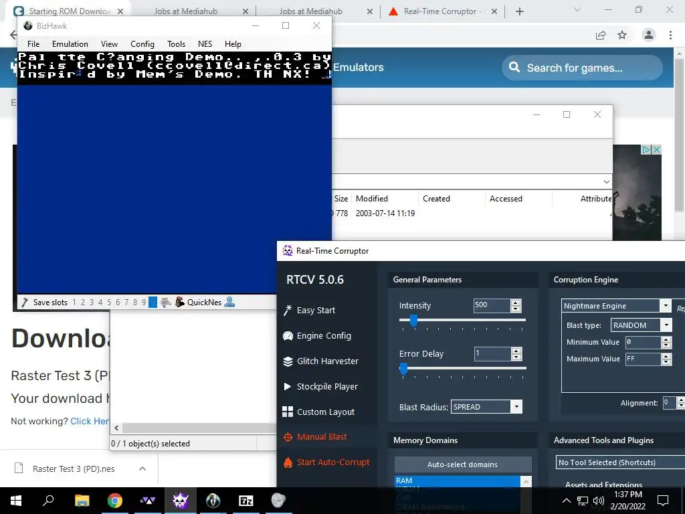
Task: Open the BizHawk Config menu
Action: pos(142,44)
